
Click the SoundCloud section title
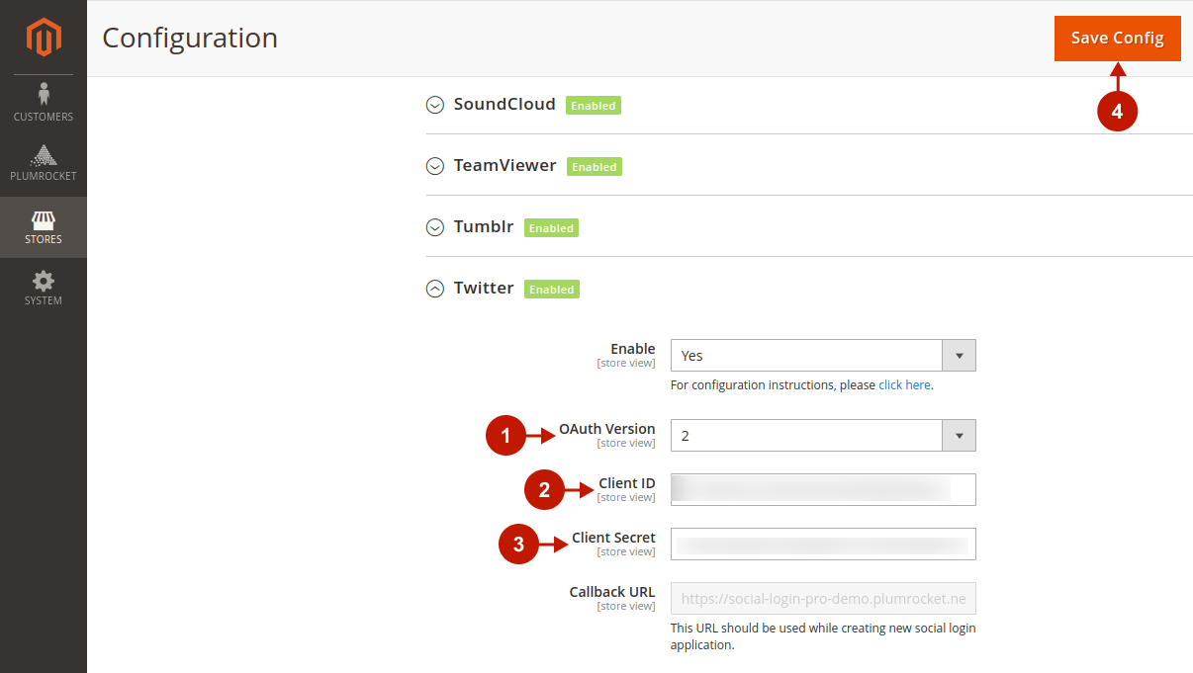(505, 104)
